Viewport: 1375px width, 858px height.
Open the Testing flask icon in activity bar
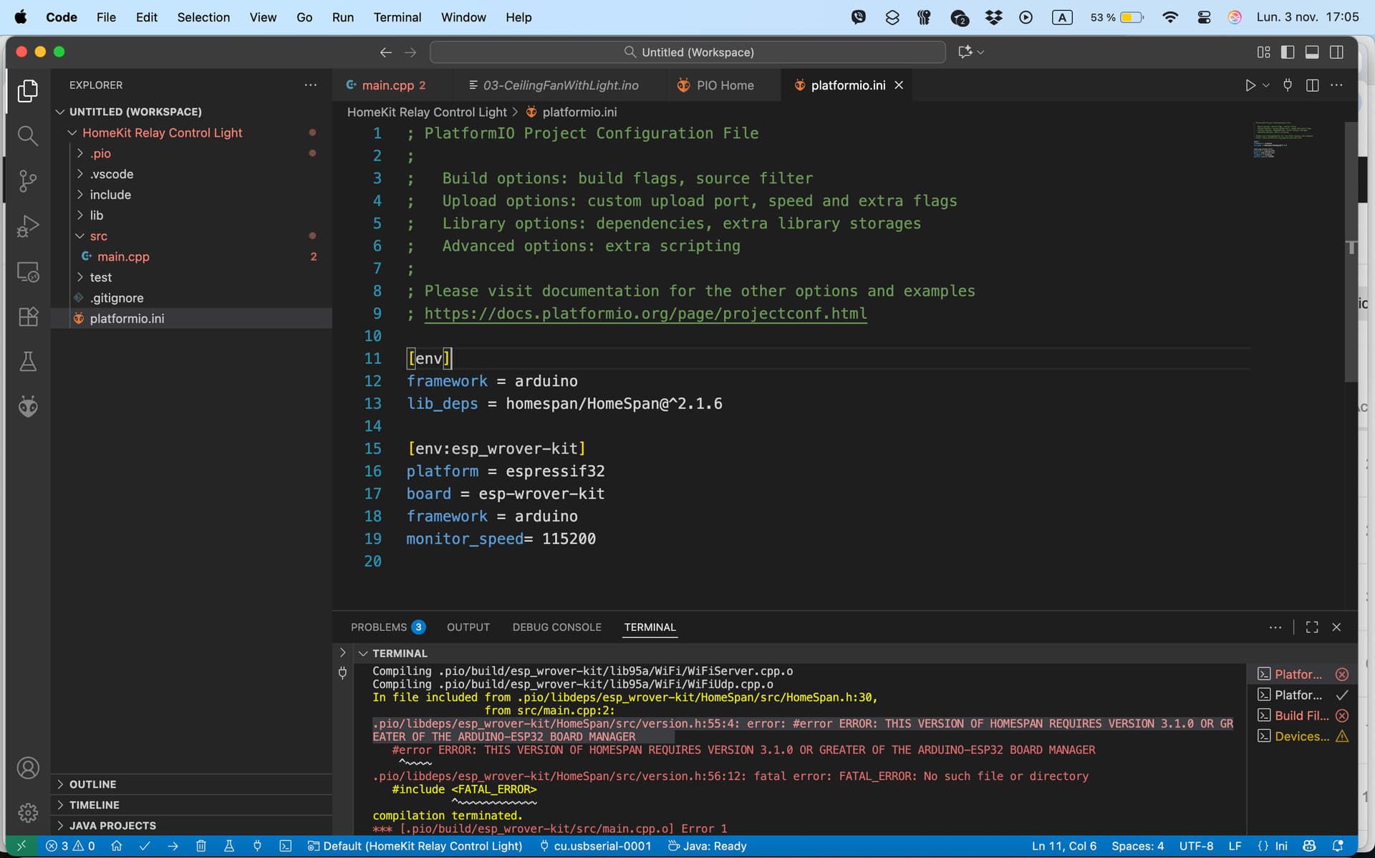pyautogui.click(x=28, y=362)
